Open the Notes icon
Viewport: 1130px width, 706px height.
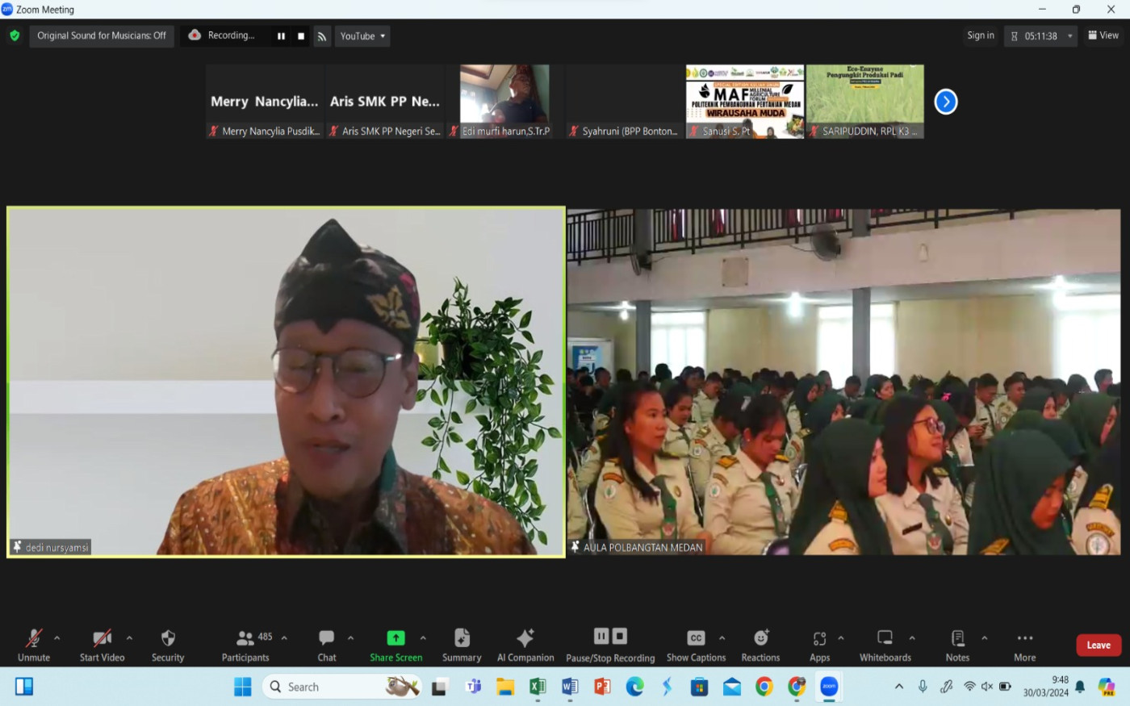(957, 639)
